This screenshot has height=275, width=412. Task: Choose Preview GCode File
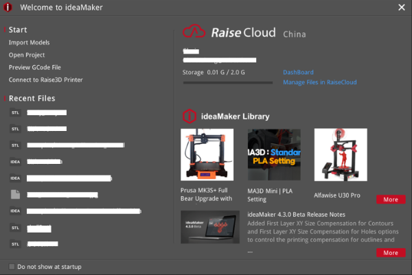[x=35, y=67]
